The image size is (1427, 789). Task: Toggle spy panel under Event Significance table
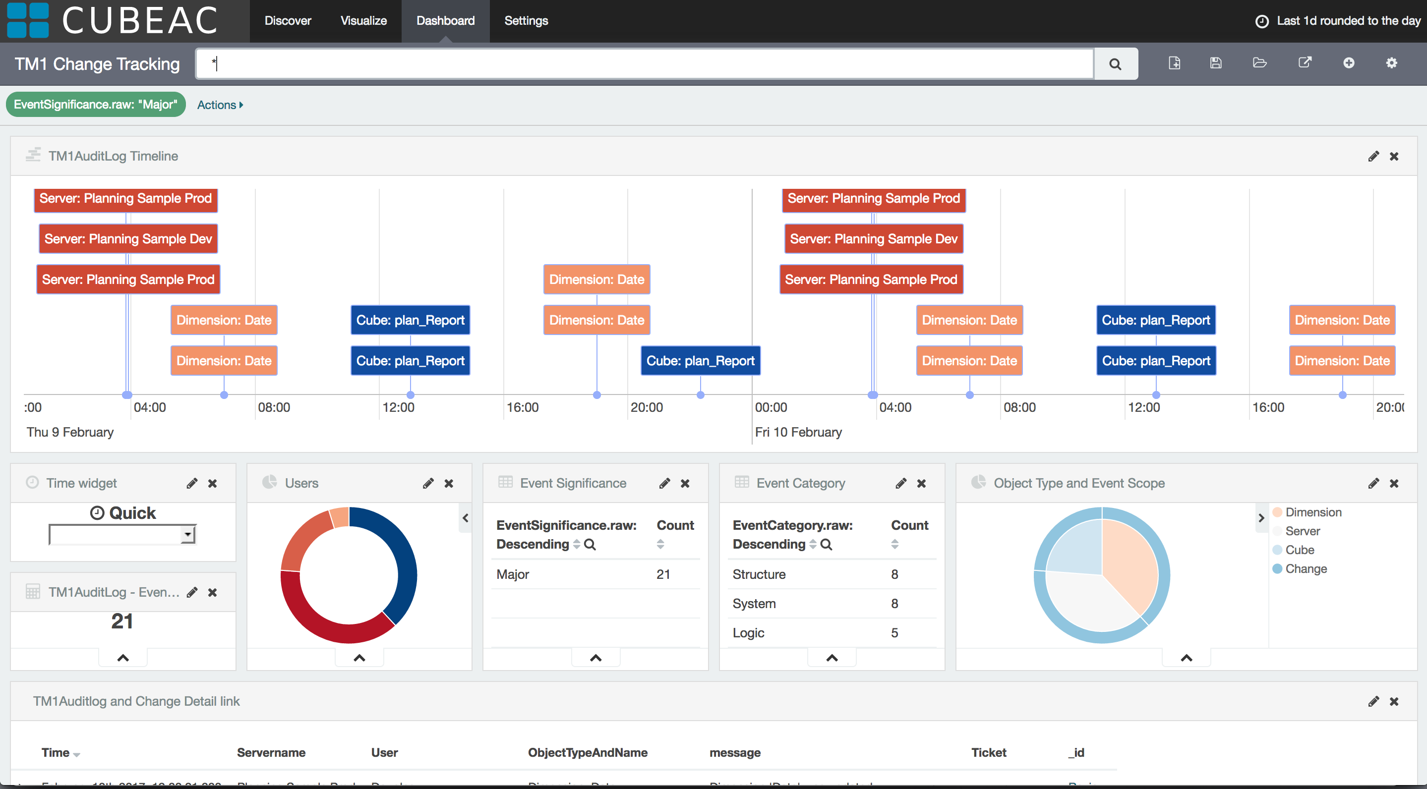coord(596,658)
